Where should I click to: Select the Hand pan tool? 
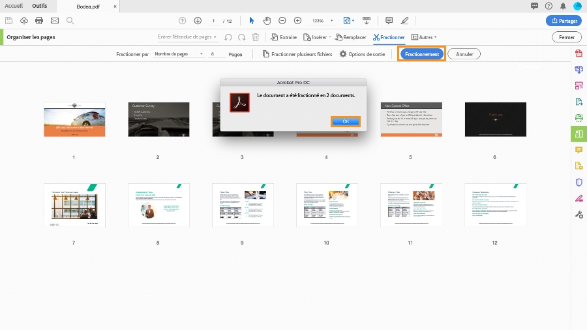coord(267,21)
